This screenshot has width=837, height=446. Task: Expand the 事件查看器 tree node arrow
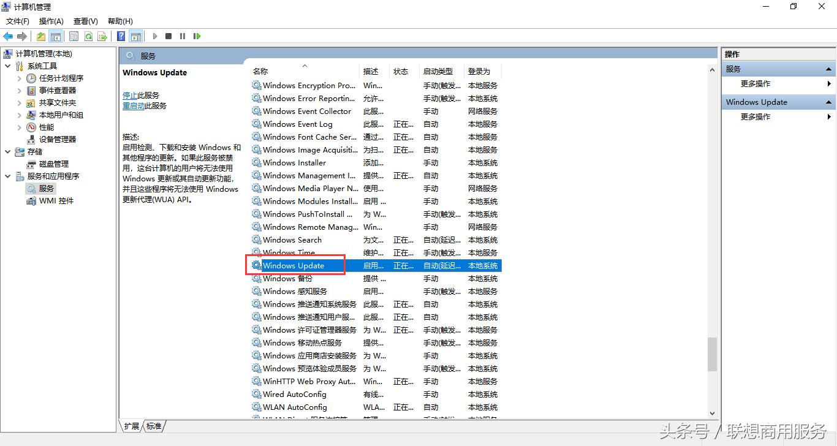pyautogui.click(x=18, y=90)
